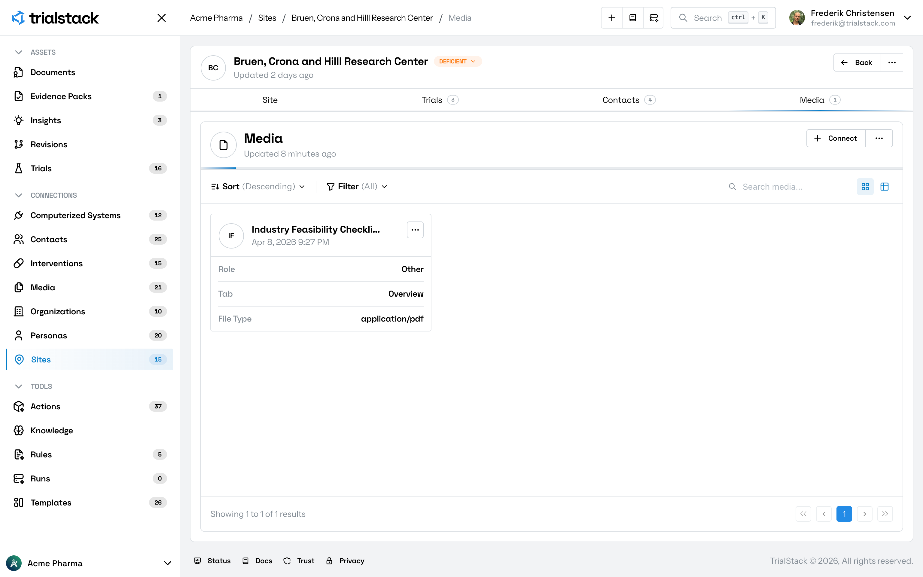
Task: Click the Bruen, Crona and Hilll breadcrumb
Action: click(x=362, y=18)
